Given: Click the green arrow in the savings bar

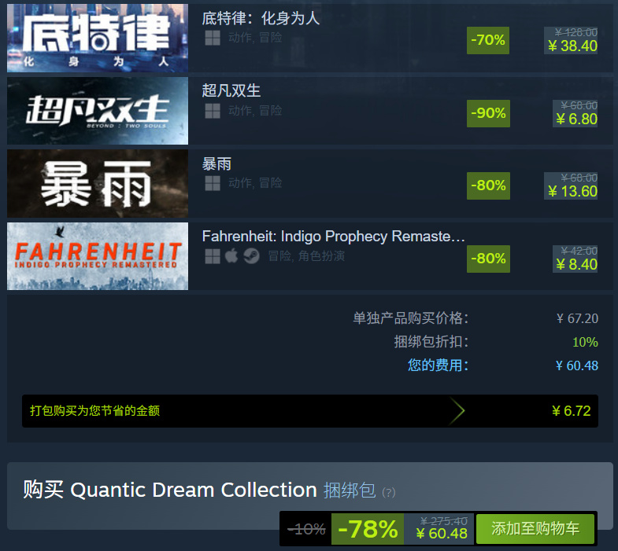Looking at the screenshot, I should click(457, 411).
